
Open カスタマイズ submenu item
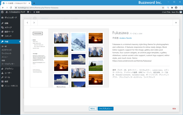7,50
